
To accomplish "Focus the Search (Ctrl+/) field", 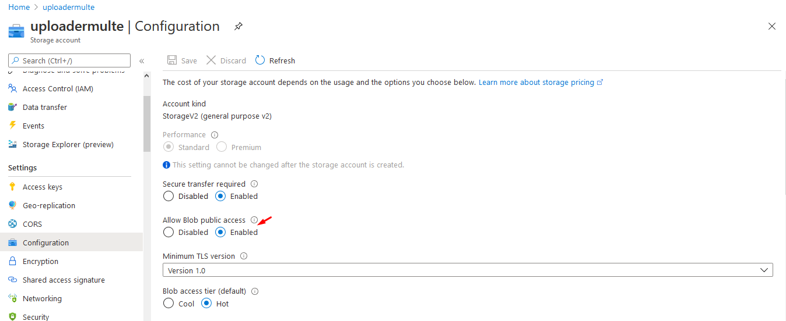I will tap(69, 60).
